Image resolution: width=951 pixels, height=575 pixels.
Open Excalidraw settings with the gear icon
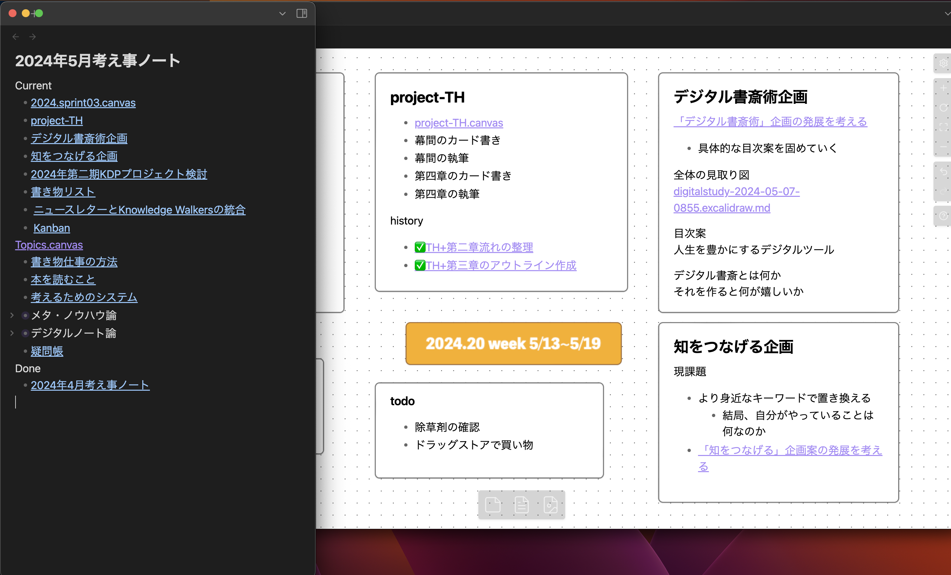point(944,64)
